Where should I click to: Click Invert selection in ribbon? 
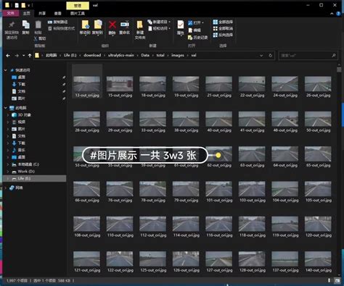(x=223, y=35)
